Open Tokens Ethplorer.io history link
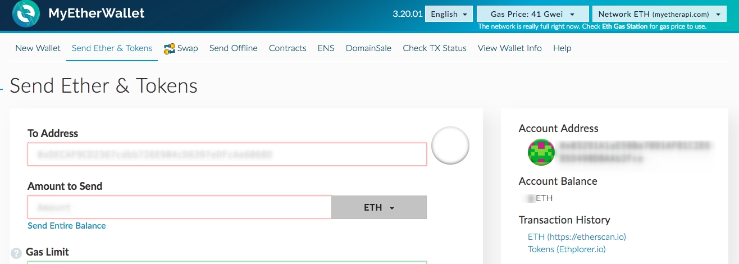 coord(567,249)
